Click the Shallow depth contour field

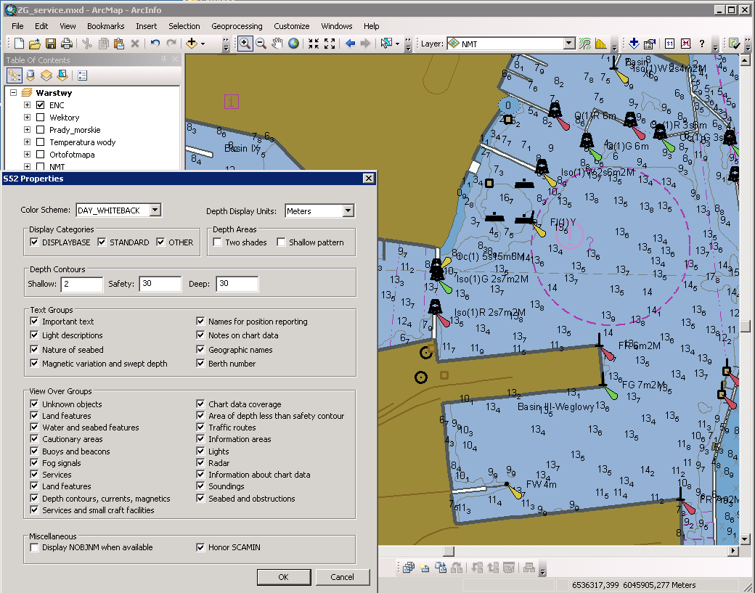(82, 284)
